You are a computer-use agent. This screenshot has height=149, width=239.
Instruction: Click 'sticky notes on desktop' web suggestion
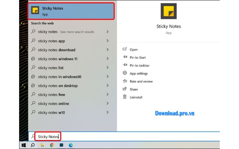pos(58,86)
